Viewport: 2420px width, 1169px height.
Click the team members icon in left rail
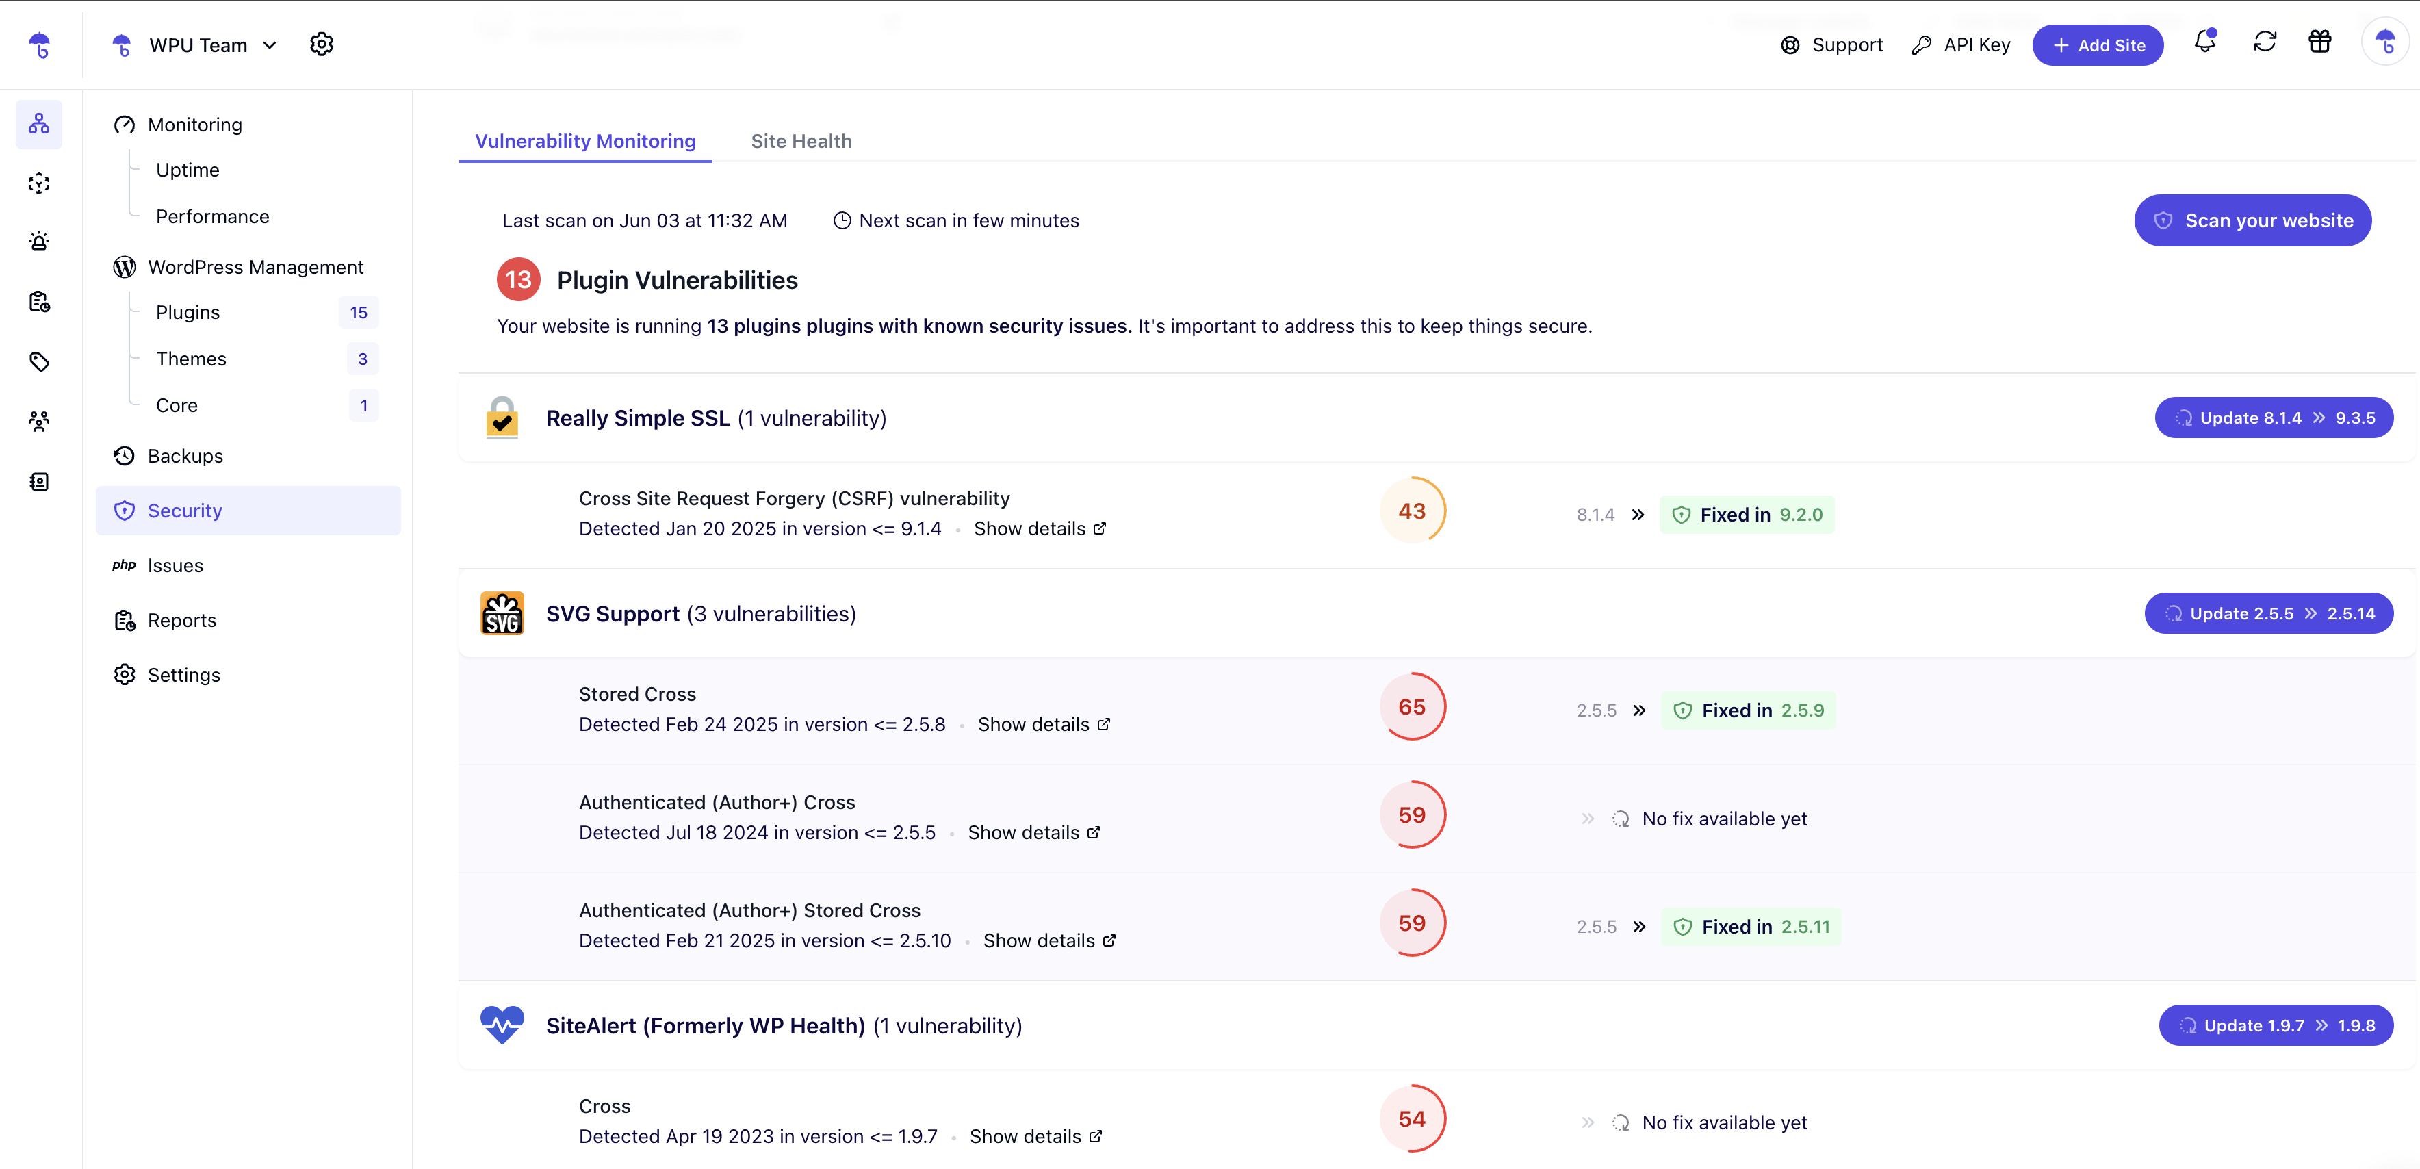38,421
